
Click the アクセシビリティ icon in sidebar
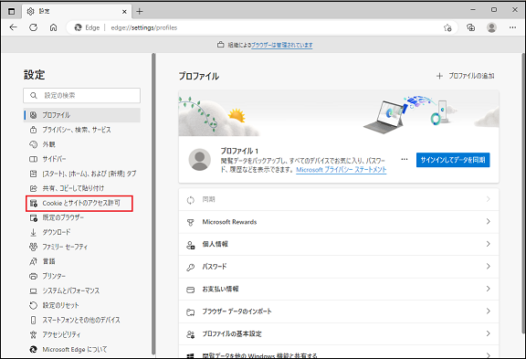coord(33,334)
